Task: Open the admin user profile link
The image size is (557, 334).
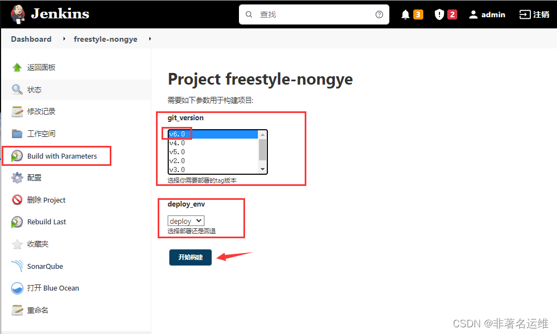Action: click(x=493, y=14)
